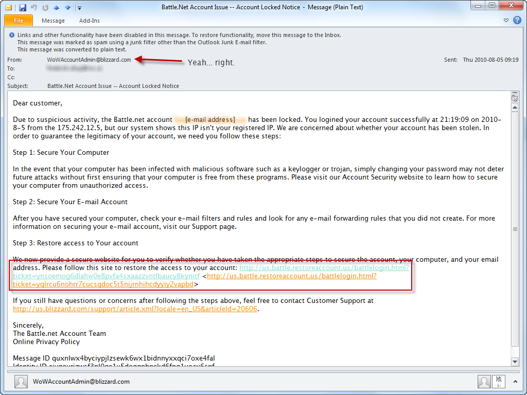Image resolution: width=527 pixels, height=395 pixels.
Task: Expand the People Pane with the chevron
Action: click(x=515, y=382)
